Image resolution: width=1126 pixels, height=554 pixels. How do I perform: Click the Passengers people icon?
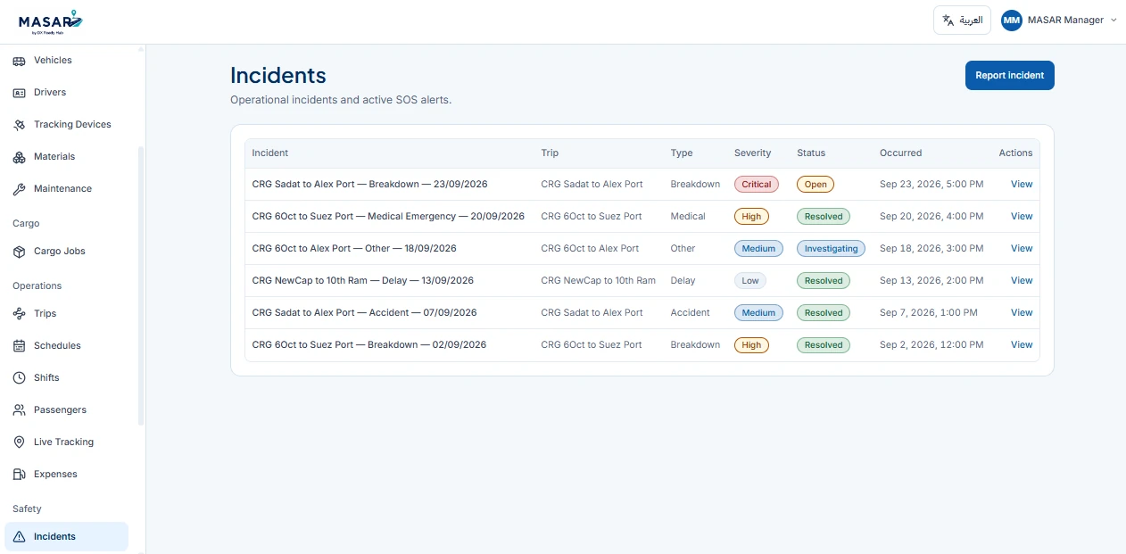point(19,410)
